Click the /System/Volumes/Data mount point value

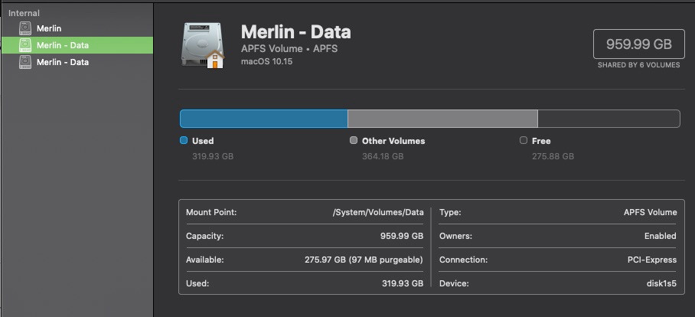point(377,213)
